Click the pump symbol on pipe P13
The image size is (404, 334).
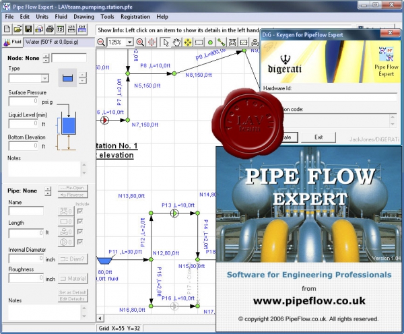[174, 213]
